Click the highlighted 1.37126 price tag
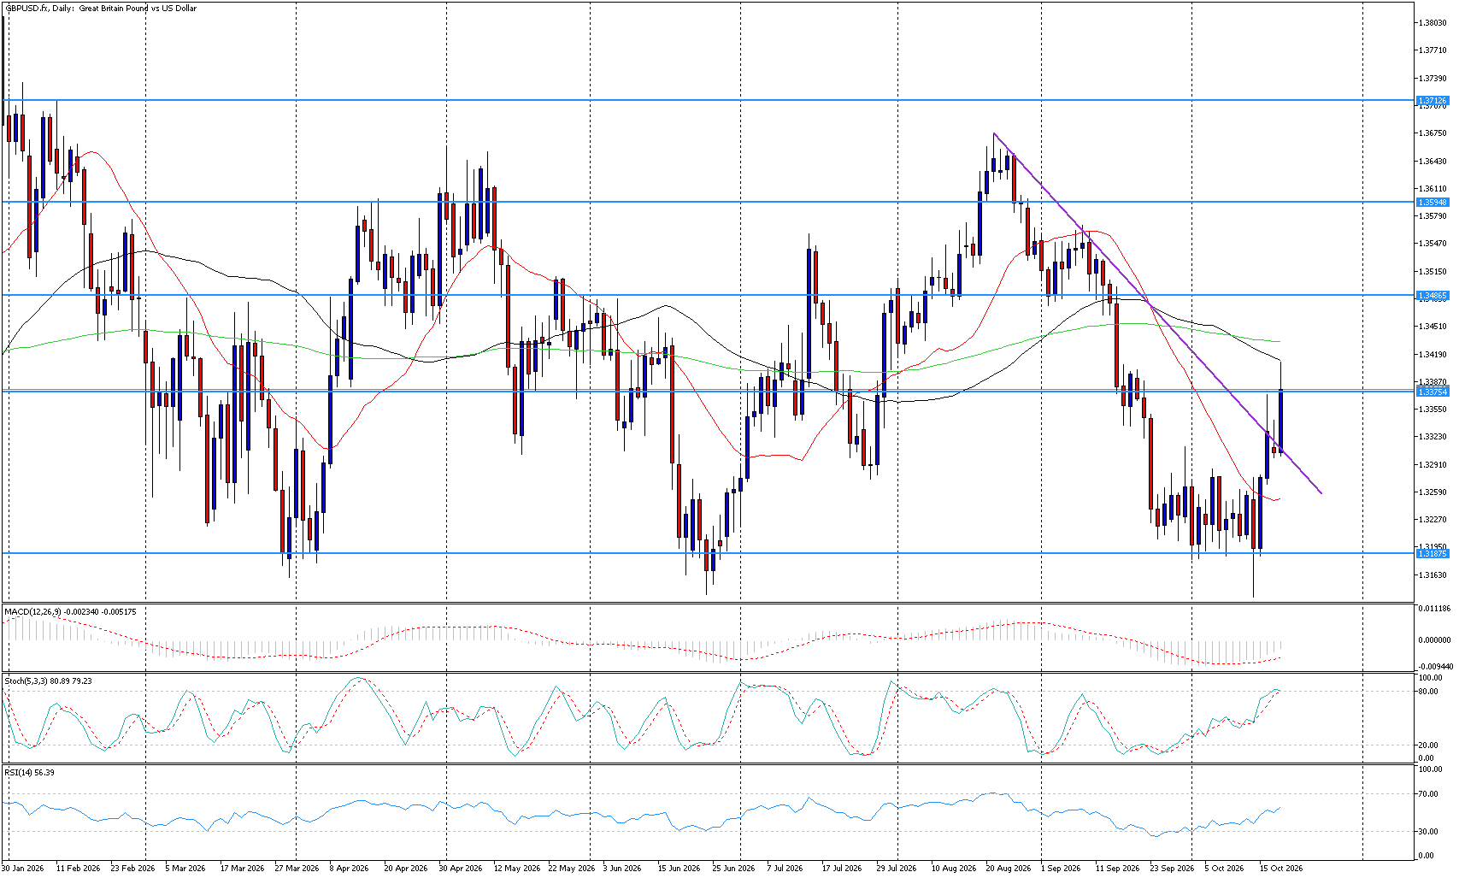 pyautogui.click(x=1433, y=101)
